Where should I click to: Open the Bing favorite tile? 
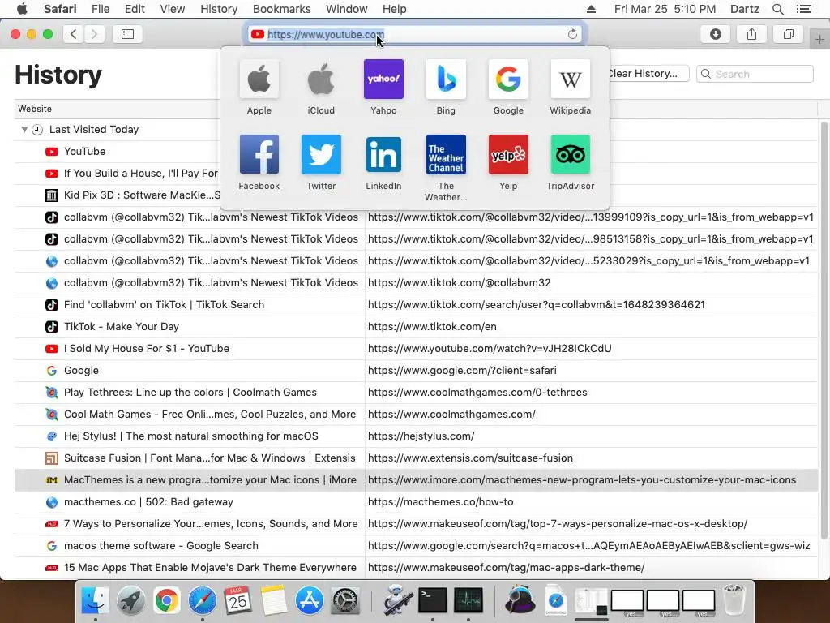point(446,79)
